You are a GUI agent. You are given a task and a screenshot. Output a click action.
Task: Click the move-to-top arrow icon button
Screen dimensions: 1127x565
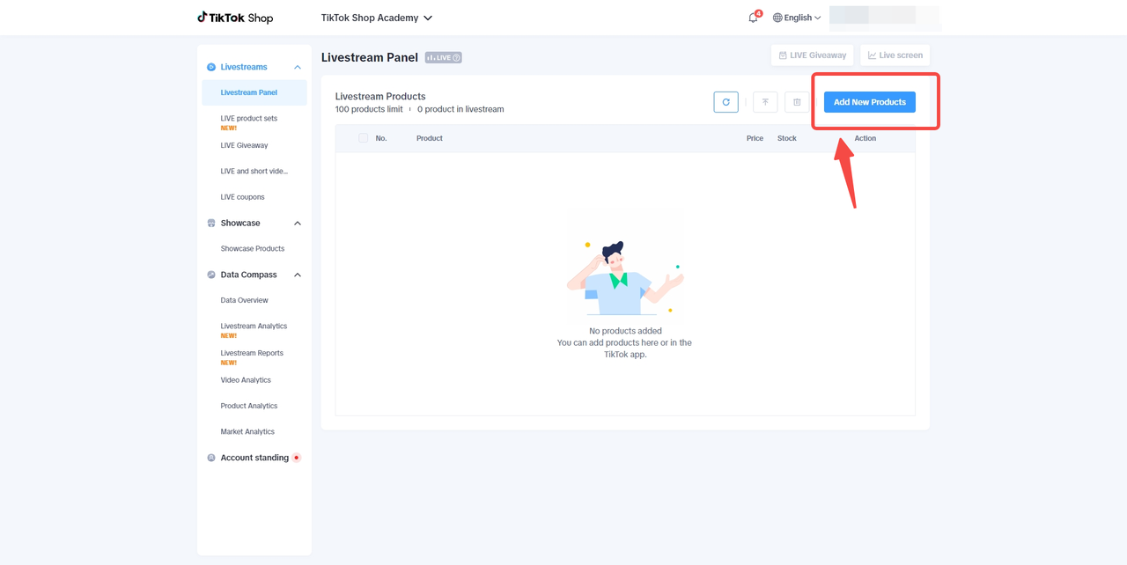(x=765, y=102)
